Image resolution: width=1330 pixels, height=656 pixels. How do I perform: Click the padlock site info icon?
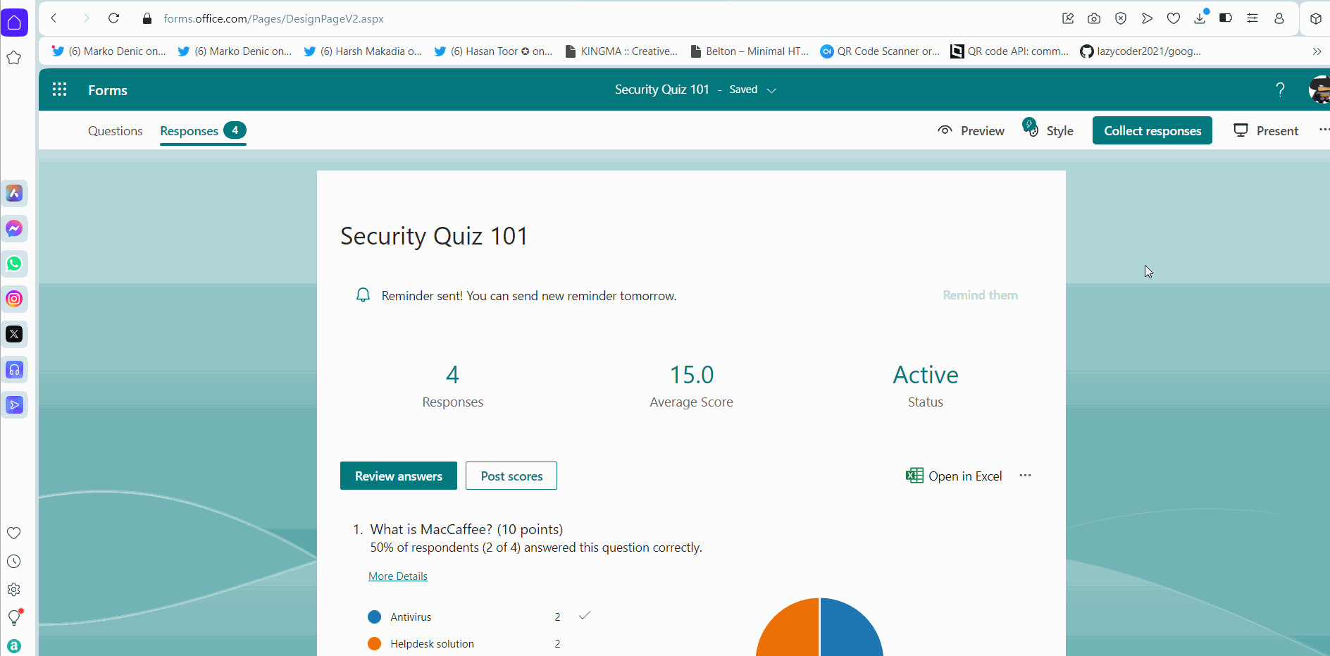[147, 19]
